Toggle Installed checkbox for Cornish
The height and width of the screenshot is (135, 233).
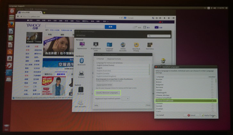[x=213, y=106]
